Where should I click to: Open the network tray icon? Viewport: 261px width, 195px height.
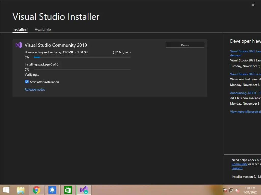coord(231,190)
